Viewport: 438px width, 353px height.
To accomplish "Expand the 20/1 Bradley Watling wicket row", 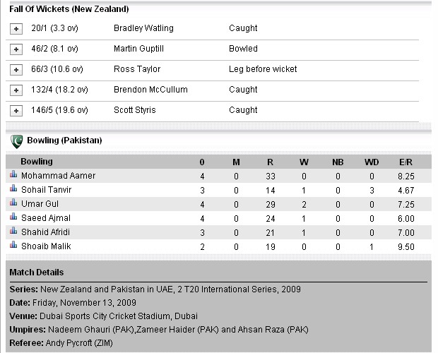I will pyautogui.click(x=16, y=29).
